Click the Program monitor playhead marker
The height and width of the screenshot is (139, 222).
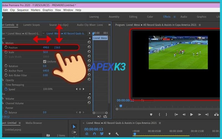(x=121, y=106)
